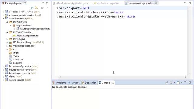Expand Maven Dependencies node

(7, 46)
